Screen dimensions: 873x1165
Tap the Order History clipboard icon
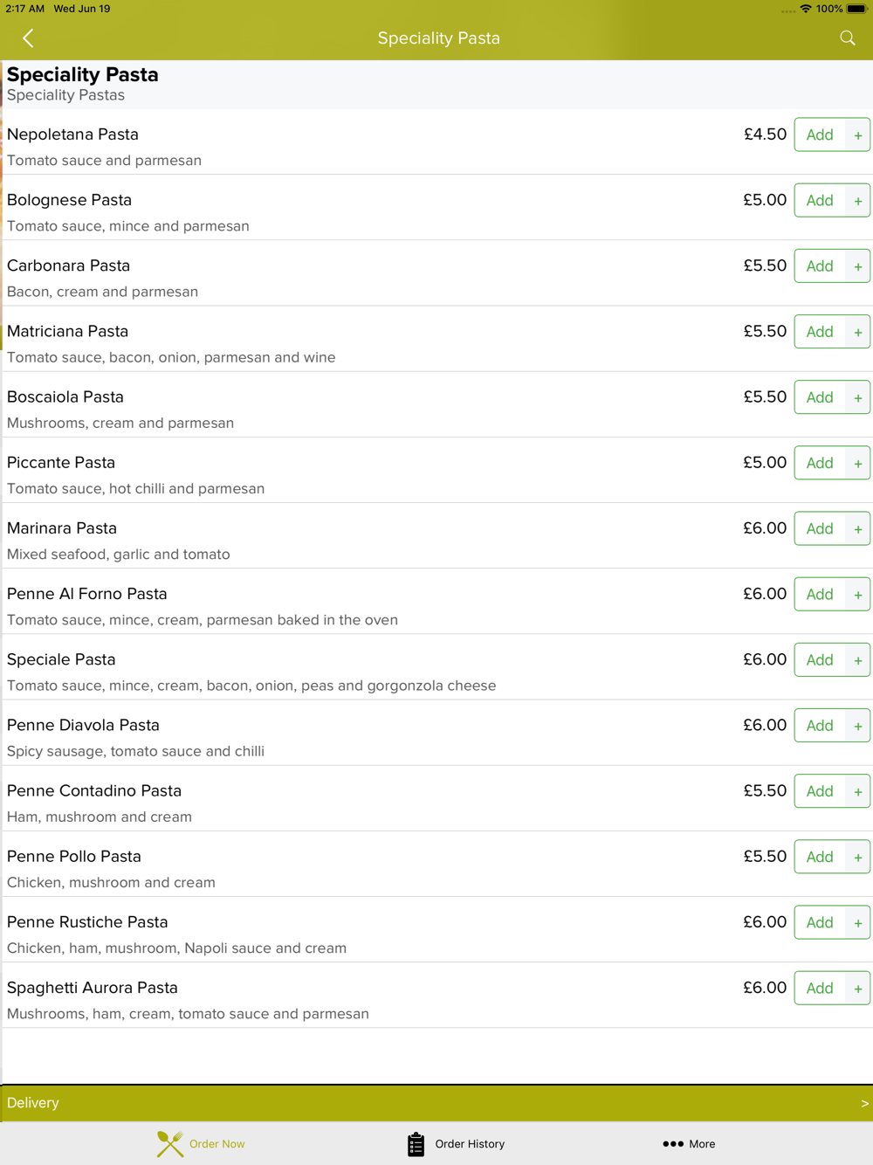(416, 1144)
